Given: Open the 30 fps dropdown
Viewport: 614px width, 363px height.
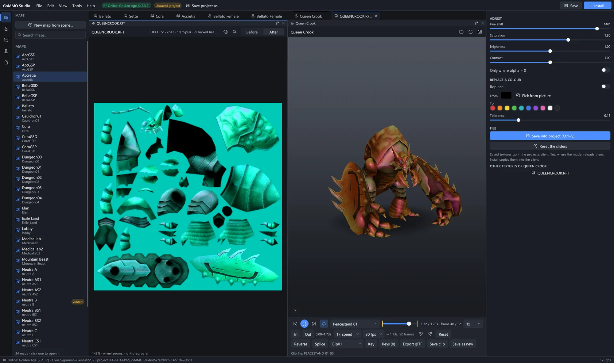Looking at the screenshot, I should point(373,334).
